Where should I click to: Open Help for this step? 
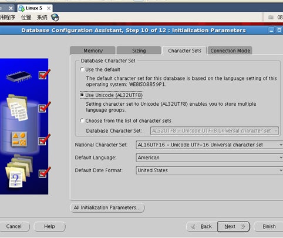pos(49,226)
